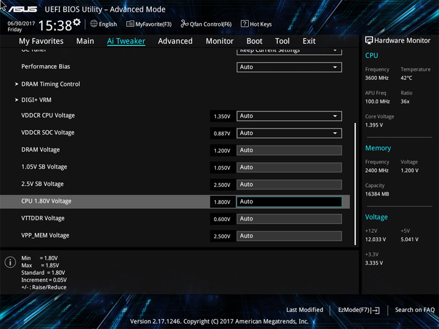Click the 42°C temperature reading
Image resolution: width=439 pixels, height=329 pixels.
click(406, 78)
